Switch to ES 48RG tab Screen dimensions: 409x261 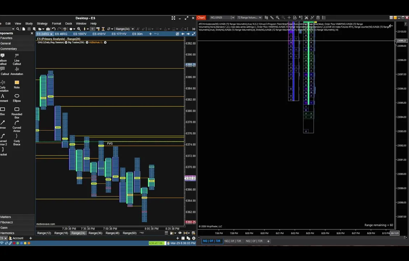(x=61, y=34)
